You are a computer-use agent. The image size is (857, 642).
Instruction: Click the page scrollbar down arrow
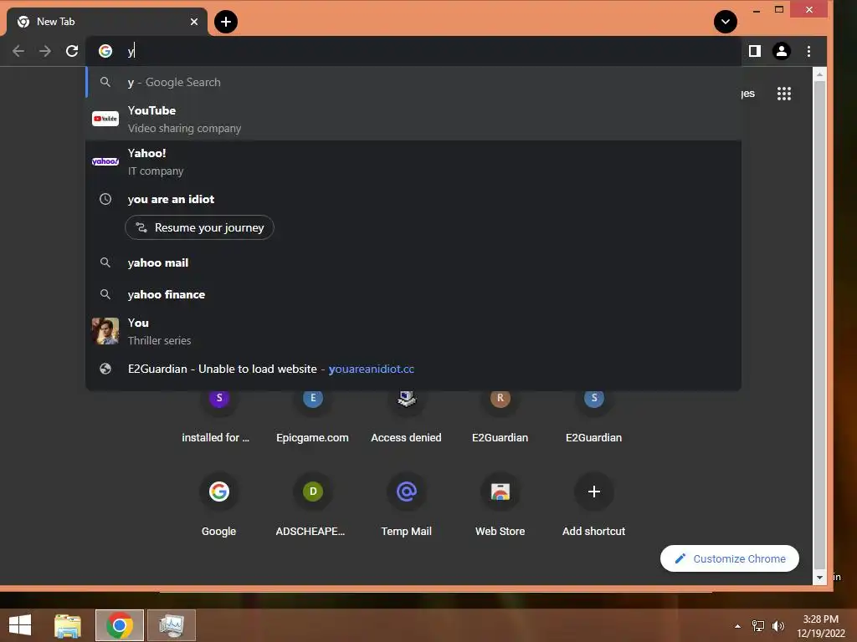click(x=819, y=578)
